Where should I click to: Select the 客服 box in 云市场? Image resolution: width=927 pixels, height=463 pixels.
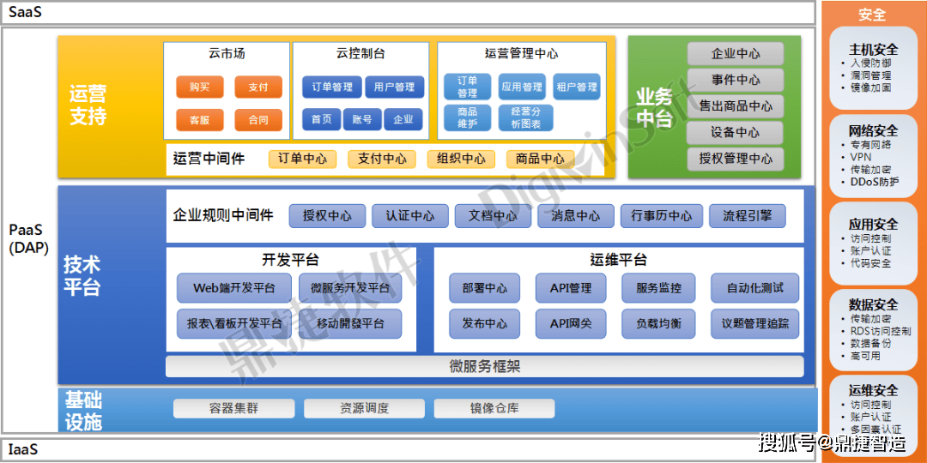click(200, 120)
